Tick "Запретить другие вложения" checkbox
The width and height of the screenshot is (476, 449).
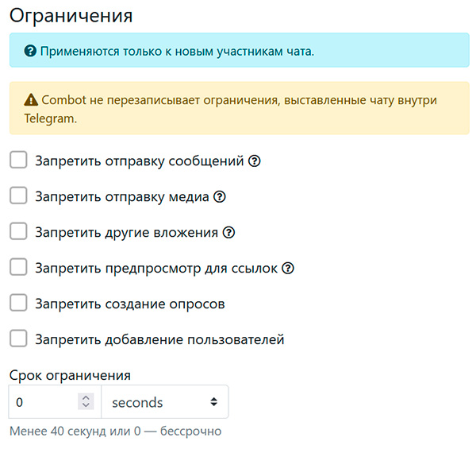coord(18,232)
